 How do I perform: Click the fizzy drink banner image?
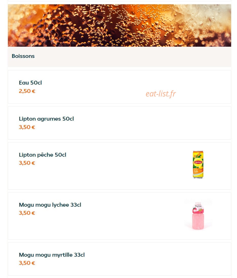119,26
